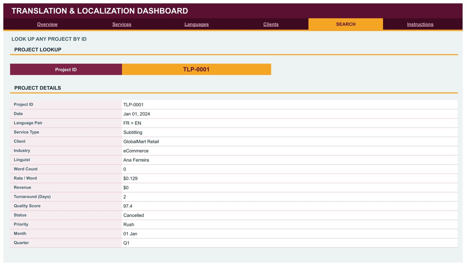The height and width of the screenshot is (266, 466).
Task: Click the Priority row label
Action: (x=21, y=224)
